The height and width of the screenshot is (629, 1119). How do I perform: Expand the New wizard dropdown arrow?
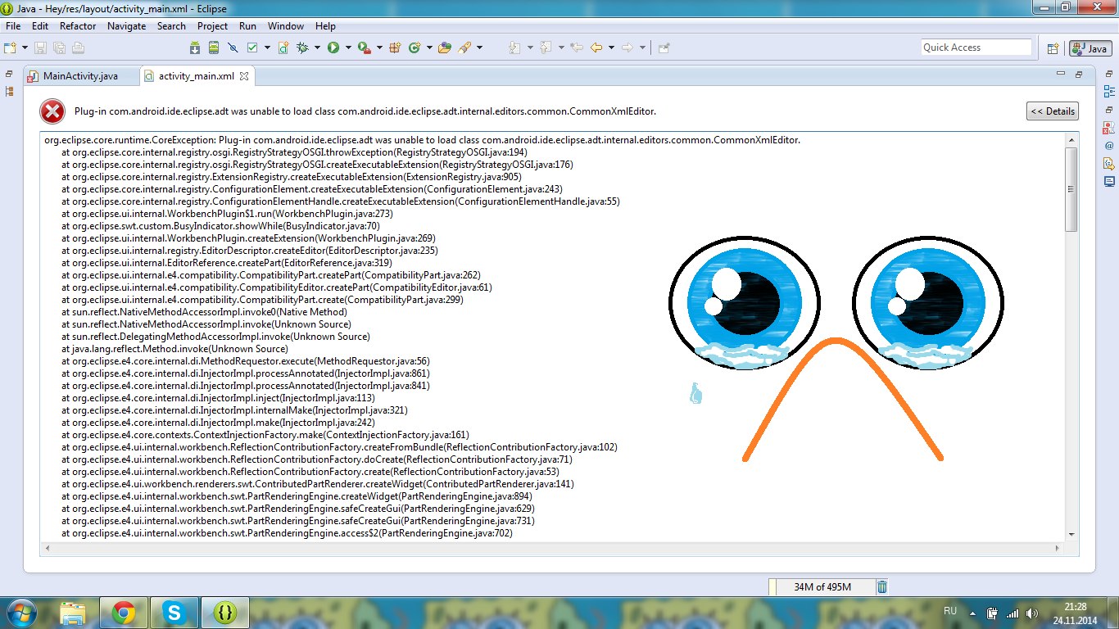[x=25, y=48]
